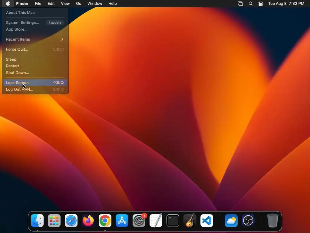Open Terminal in the Dock

coord(173,221)
